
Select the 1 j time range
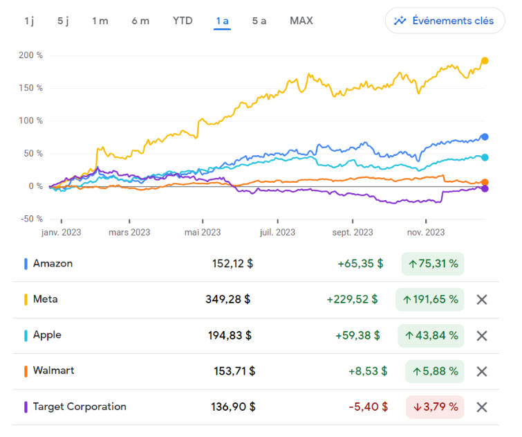pos(29,21)
